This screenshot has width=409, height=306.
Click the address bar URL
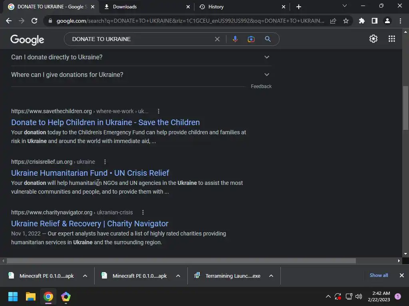point(191,21)
